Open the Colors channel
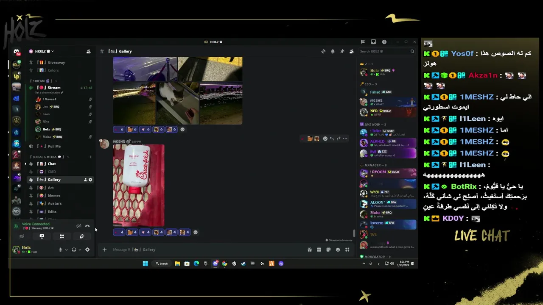This screenshot has width=543, height=305. (60, 70)
